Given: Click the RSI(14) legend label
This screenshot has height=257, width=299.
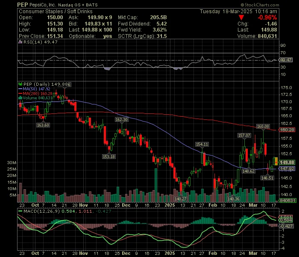Looking at the screenshot, I should coord(32,42).
